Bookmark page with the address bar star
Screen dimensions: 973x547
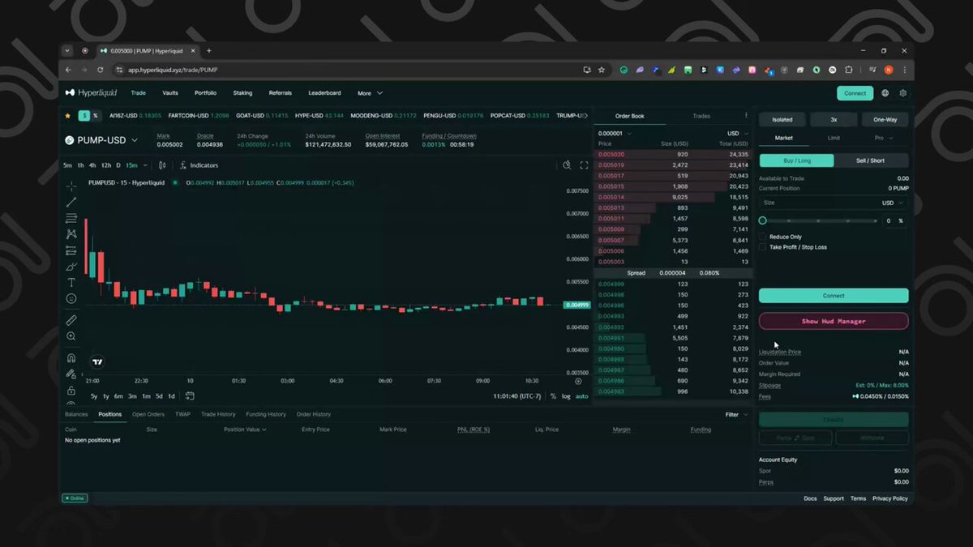point(602,71)
